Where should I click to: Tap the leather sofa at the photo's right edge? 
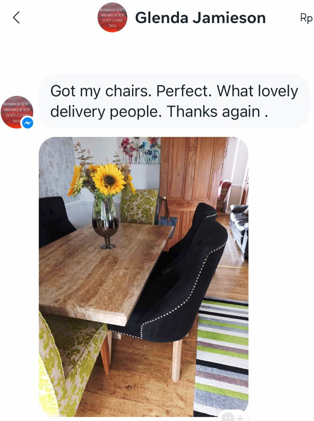(x=240, y=229)
